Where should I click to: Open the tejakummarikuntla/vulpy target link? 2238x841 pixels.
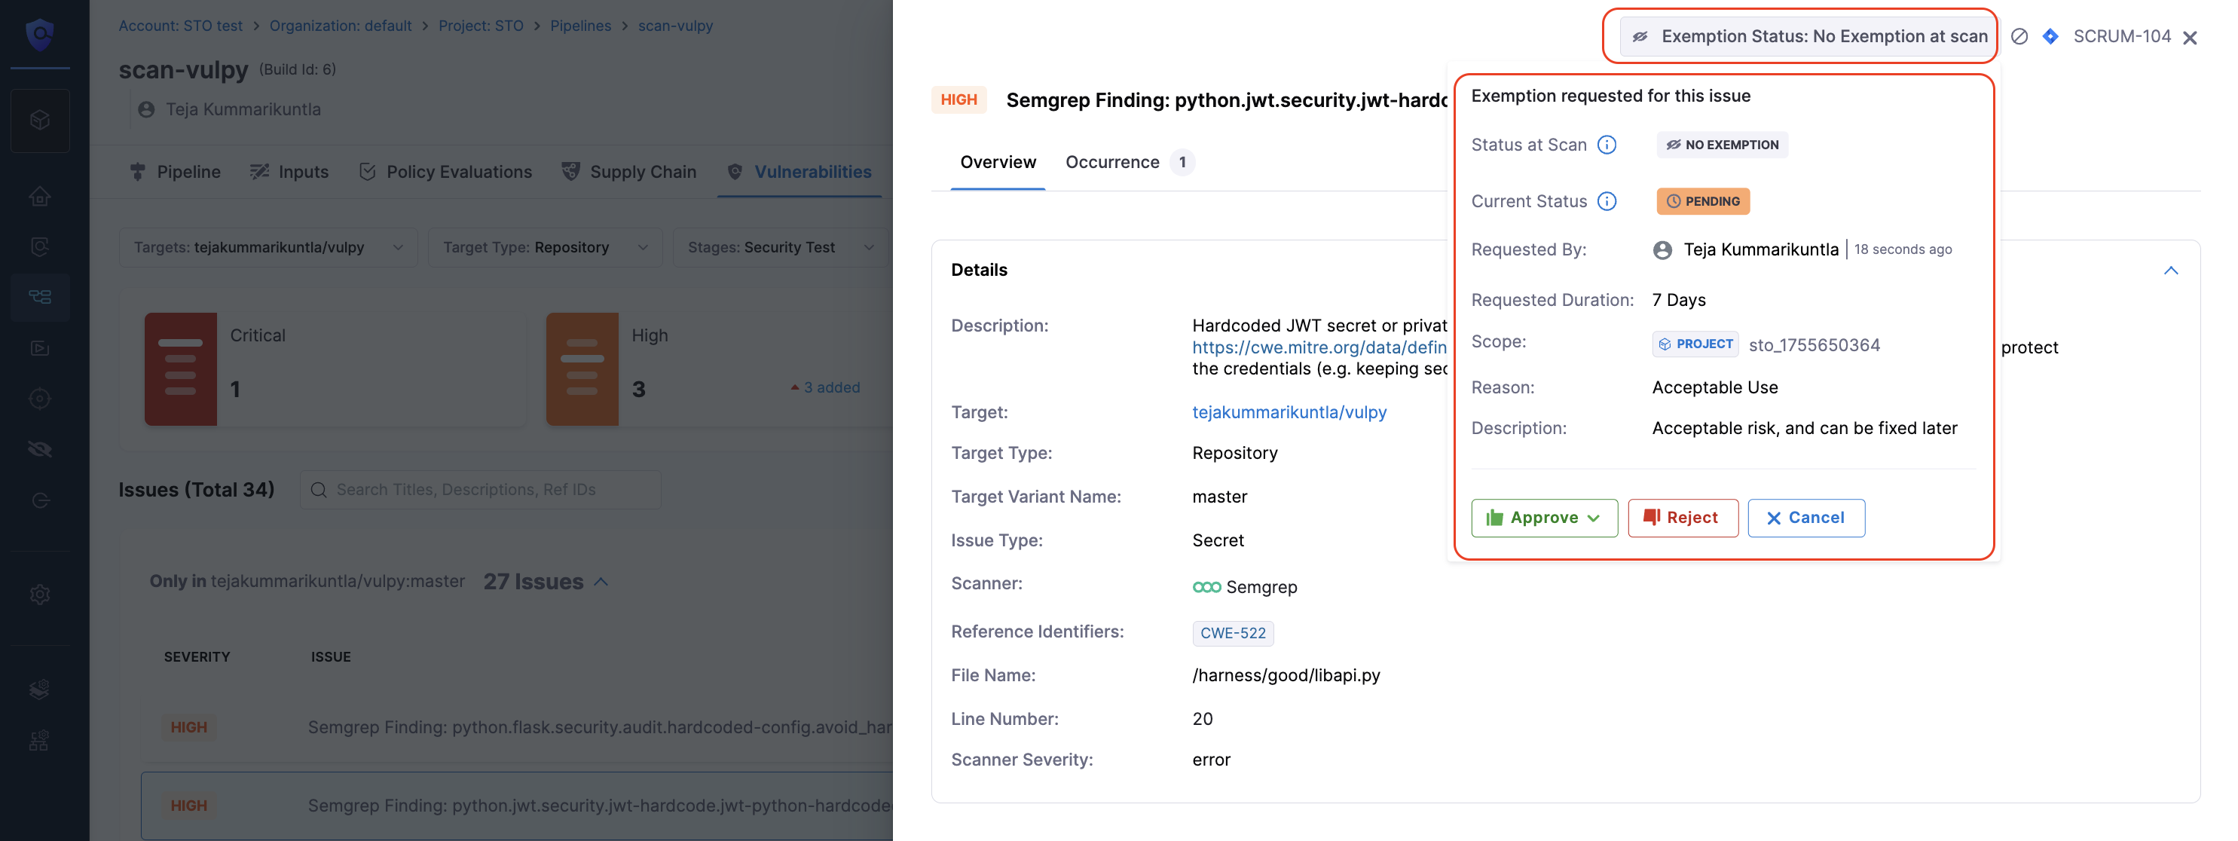coord(1289,413)
